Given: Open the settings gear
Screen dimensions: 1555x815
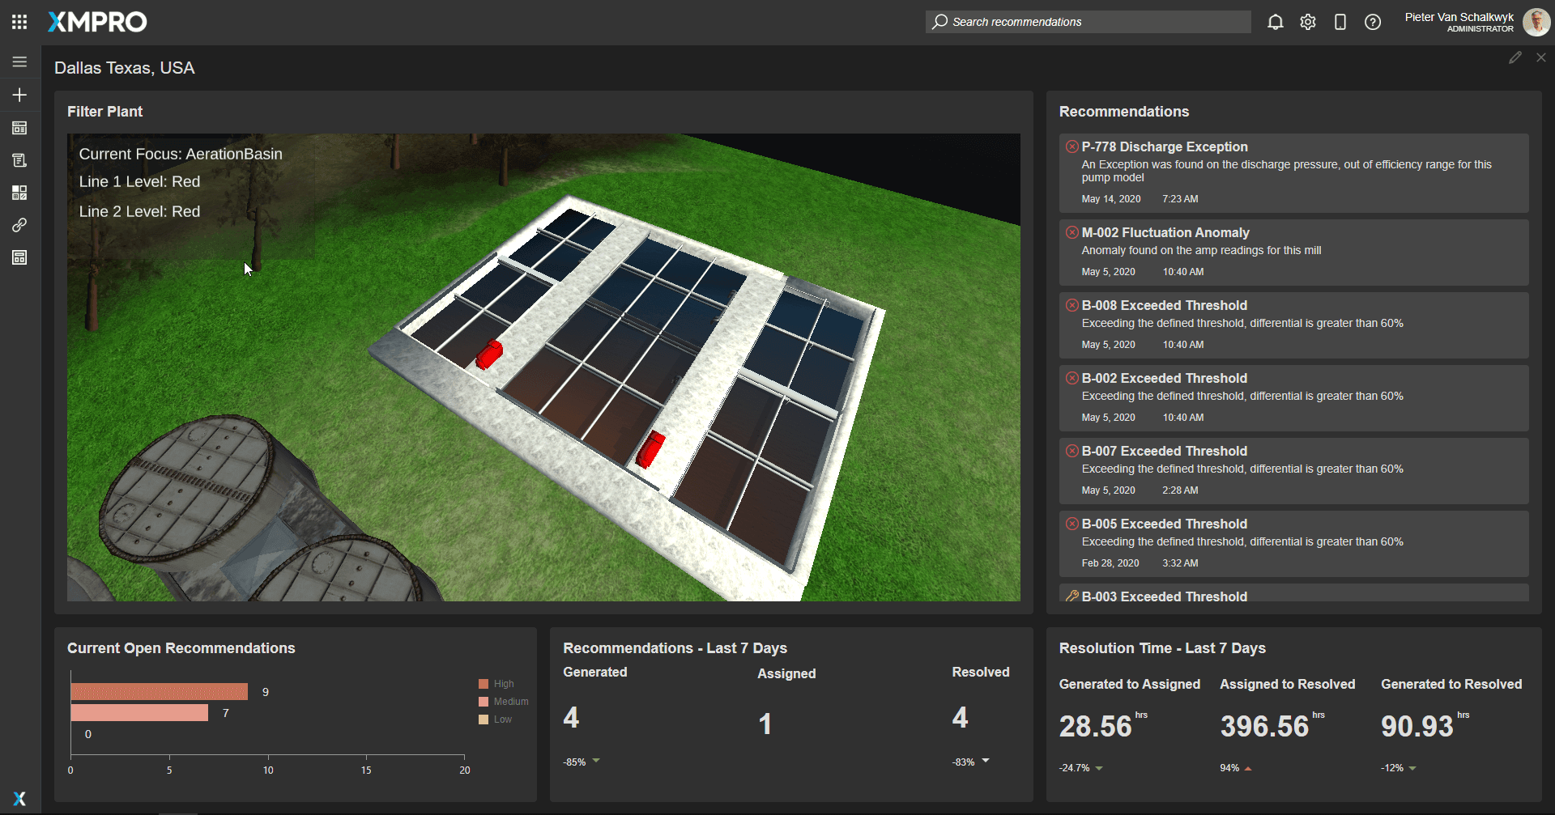Looking at the screenshot, I should pyautogui.click(x=1307, y=22).
